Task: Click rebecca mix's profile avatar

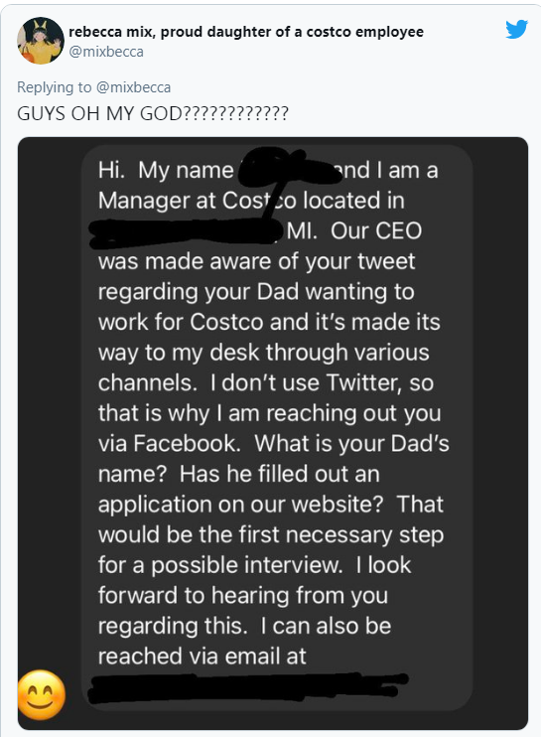Action: (x=41, y=41)
